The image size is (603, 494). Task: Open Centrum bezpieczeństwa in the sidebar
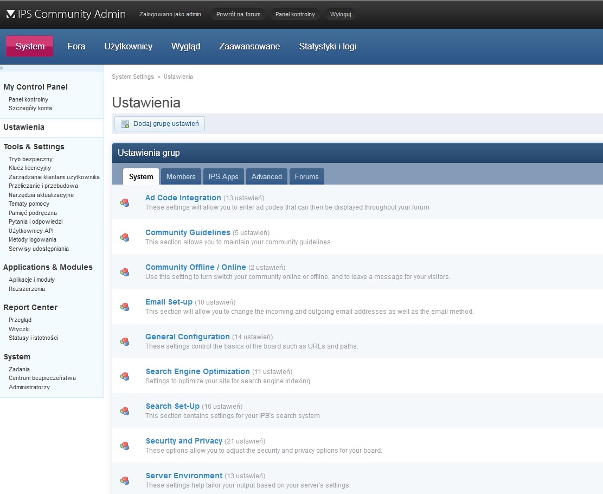pyautogui.click(x=42, y=378)
